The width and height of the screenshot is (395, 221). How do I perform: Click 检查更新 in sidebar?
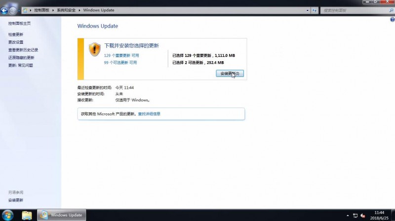pos(16,35)
